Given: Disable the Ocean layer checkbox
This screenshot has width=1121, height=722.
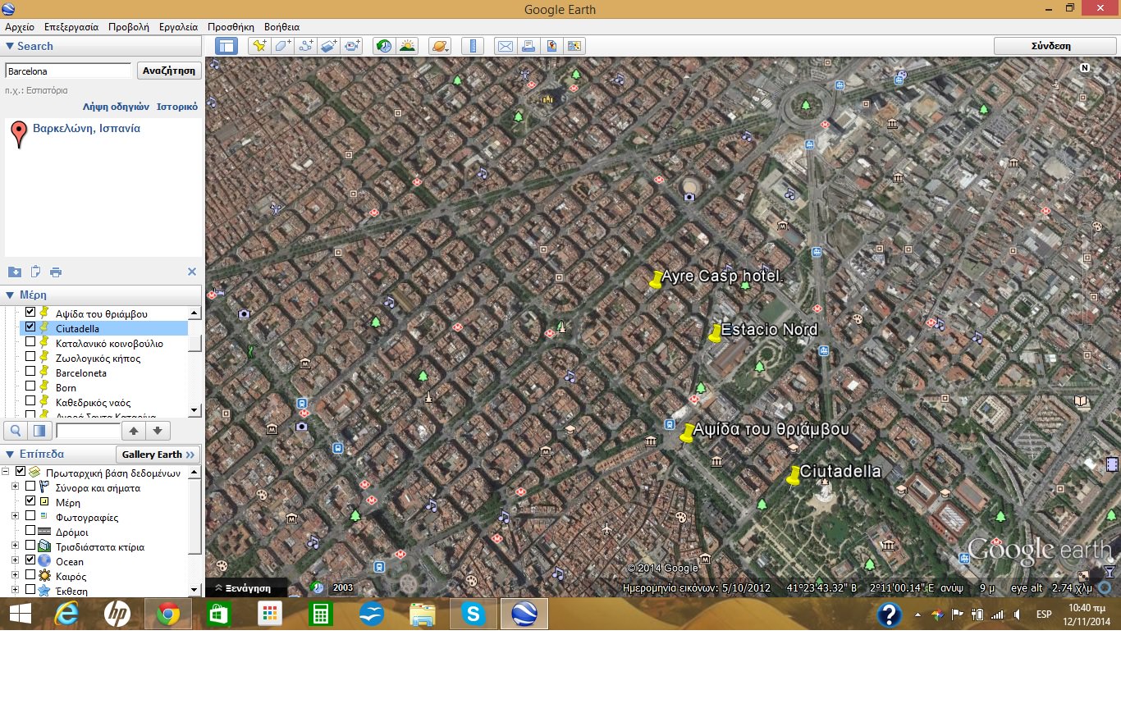Looking at the screenshot, I should (x=30, y=560).
